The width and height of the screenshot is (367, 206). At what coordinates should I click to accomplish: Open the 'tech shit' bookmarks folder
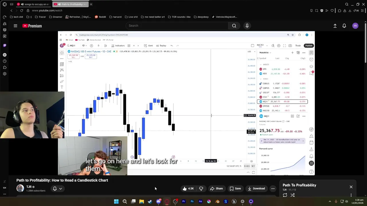pyautogui.click(x=16, y=17)
